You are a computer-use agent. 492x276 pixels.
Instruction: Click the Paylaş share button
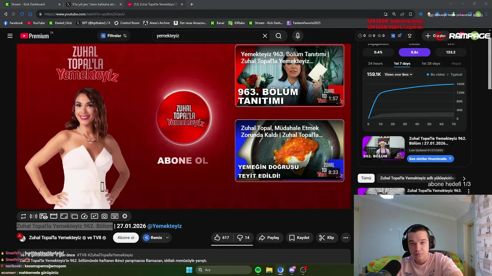(x=269, y=238)
